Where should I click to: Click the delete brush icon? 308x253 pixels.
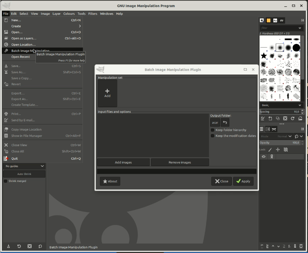point(285,119)
